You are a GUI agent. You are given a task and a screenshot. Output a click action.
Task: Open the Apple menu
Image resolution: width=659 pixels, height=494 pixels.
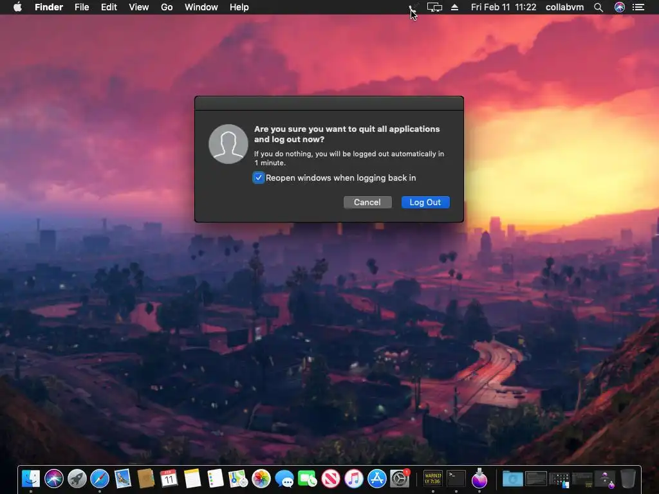pyautogui.click(x=17, y=7)
